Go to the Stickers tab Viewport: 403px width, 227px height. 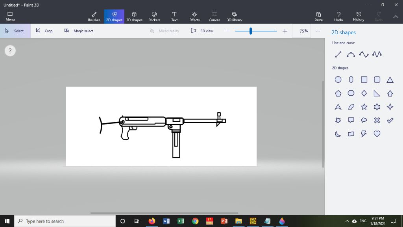coord(154,17)
